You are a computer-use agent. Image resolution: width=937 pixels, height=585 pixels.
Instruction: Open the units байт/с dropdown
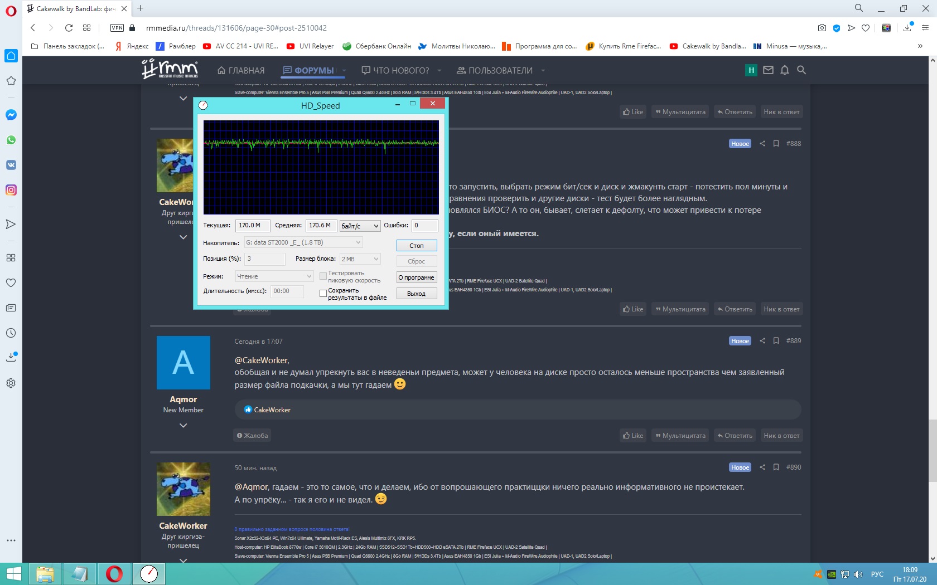pyautogui.click(x=360, y=226)
